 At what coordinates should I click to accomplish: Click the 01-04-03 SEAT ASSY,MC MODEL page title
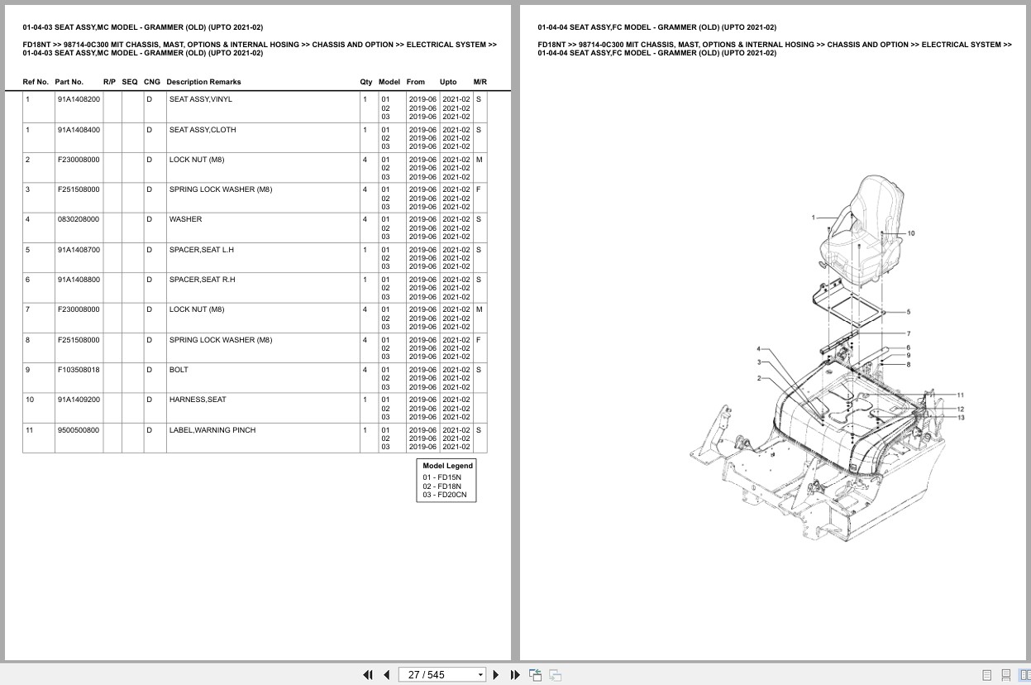click(x=142, y=27)
